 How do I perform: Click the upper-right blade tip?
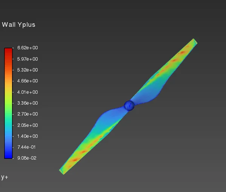[x=194, y=42]
